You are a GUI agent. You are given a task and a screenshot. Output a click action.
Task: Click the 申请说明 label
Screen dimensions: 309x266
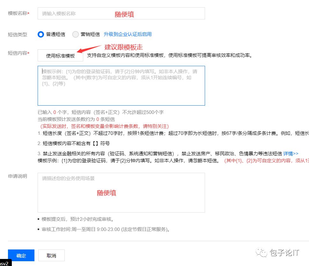(x=17, y=176)
